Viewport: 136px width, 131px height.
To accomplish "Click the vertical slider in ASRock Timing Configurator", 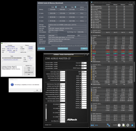I will click(46, 112).
